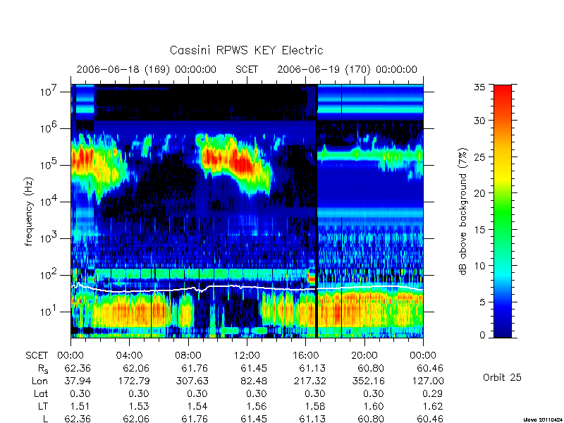The image size is (564, 423).
Task: Click longitude value 217.32
Action: tap(309, 381)
